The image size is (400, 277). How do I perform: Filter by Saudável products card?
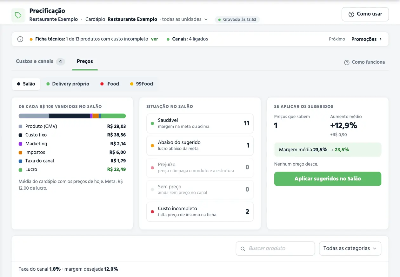click(x=200, y=123)
